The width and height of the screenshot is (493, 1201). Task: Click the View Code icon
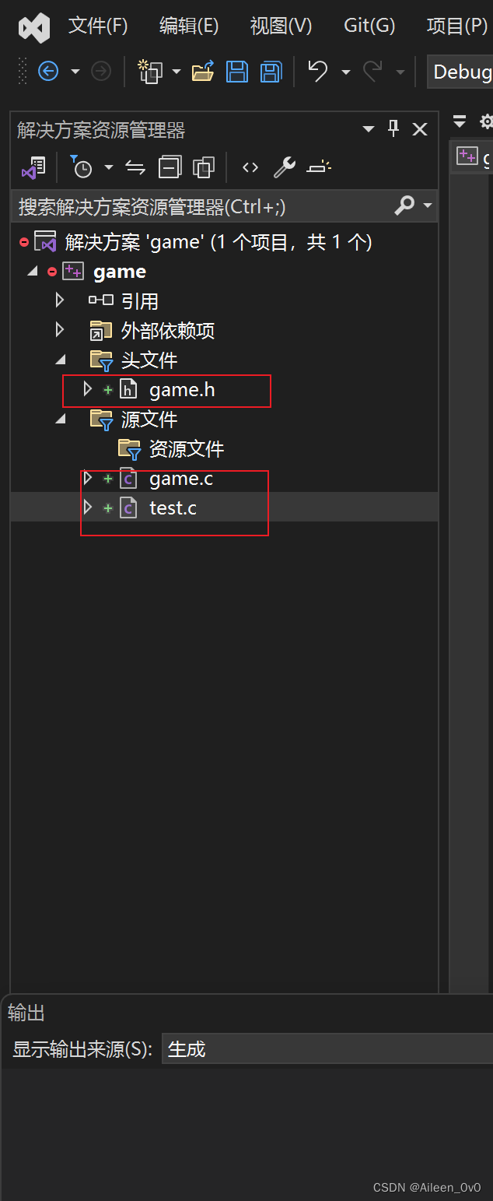tap(250, 167)
